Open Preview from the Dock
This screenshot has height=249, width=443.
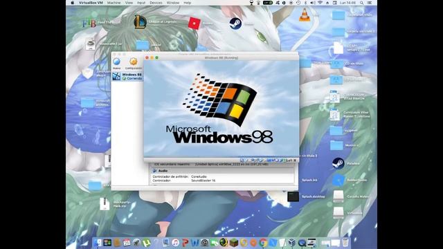tap(166, 243)
